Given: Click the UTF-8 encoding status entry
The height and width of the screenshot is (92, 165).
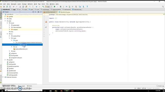Looking at the screenshot, I should tap(144, 88).
